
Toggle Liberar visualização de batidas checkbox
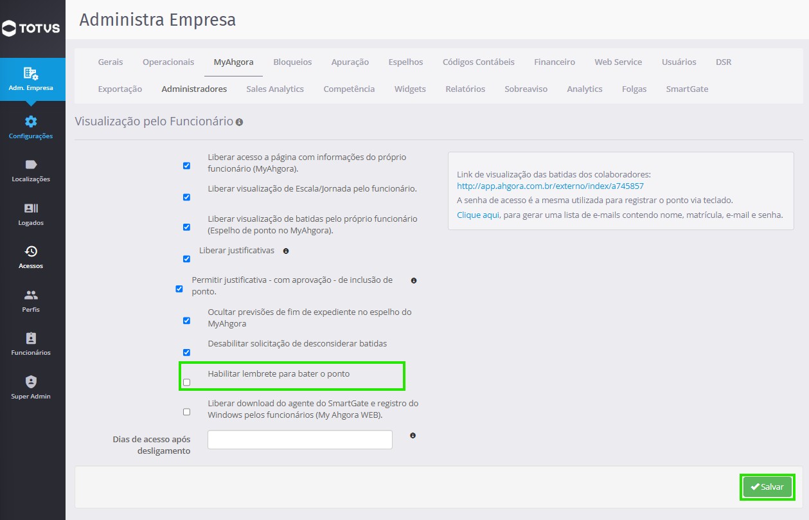pyautogui.click(x=186, y=227)
